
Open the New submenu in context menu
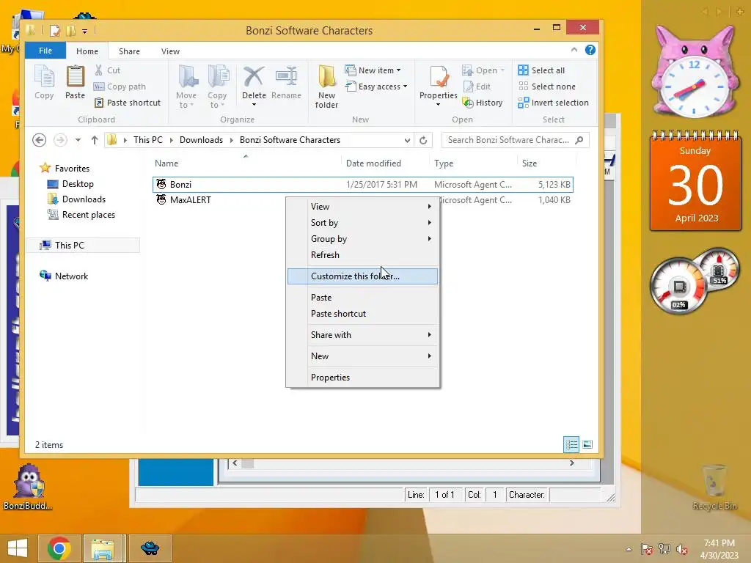pyautogui.click(x=362, y=356)
